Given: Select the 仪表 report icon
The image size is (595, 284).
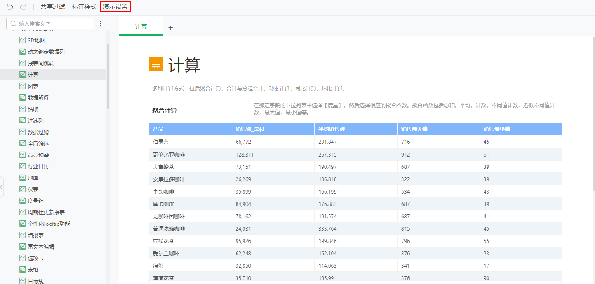Looking at the screenshot, I should (x=22, y=189).
